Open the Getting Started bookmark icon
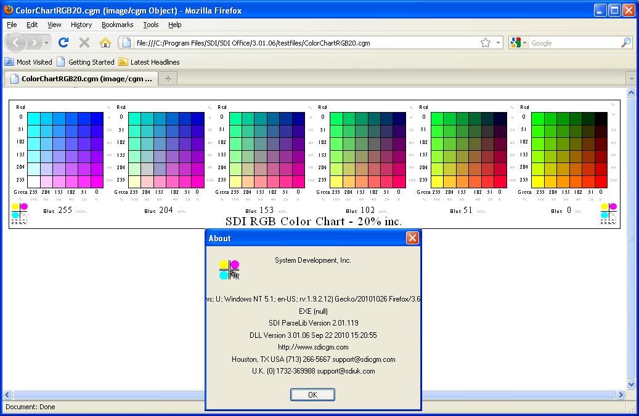 [x=60, y=62]
